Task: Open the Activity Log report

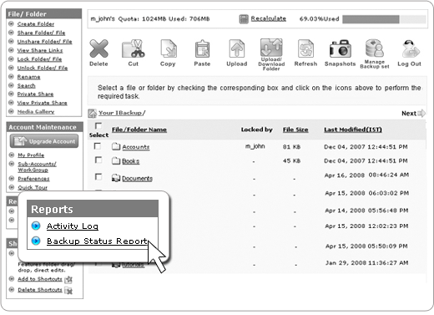Action: click(73, 226)
